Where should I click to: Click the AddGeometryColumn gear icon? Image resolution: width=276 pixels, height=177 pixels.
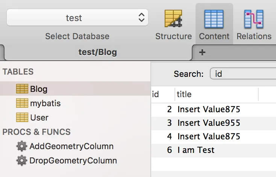coord(22,146)
